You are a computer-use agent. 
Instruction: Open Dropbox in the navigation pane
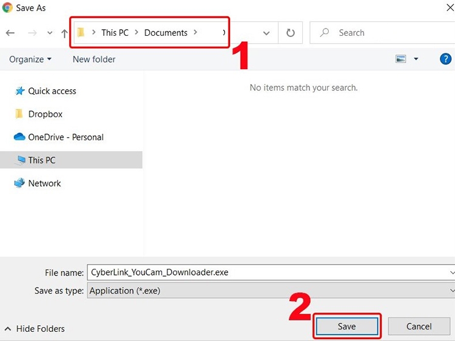[x=45, y=114]
